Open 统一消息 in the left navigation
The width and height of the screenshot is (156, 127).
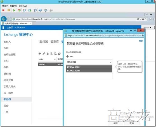[x=8, y=93]
